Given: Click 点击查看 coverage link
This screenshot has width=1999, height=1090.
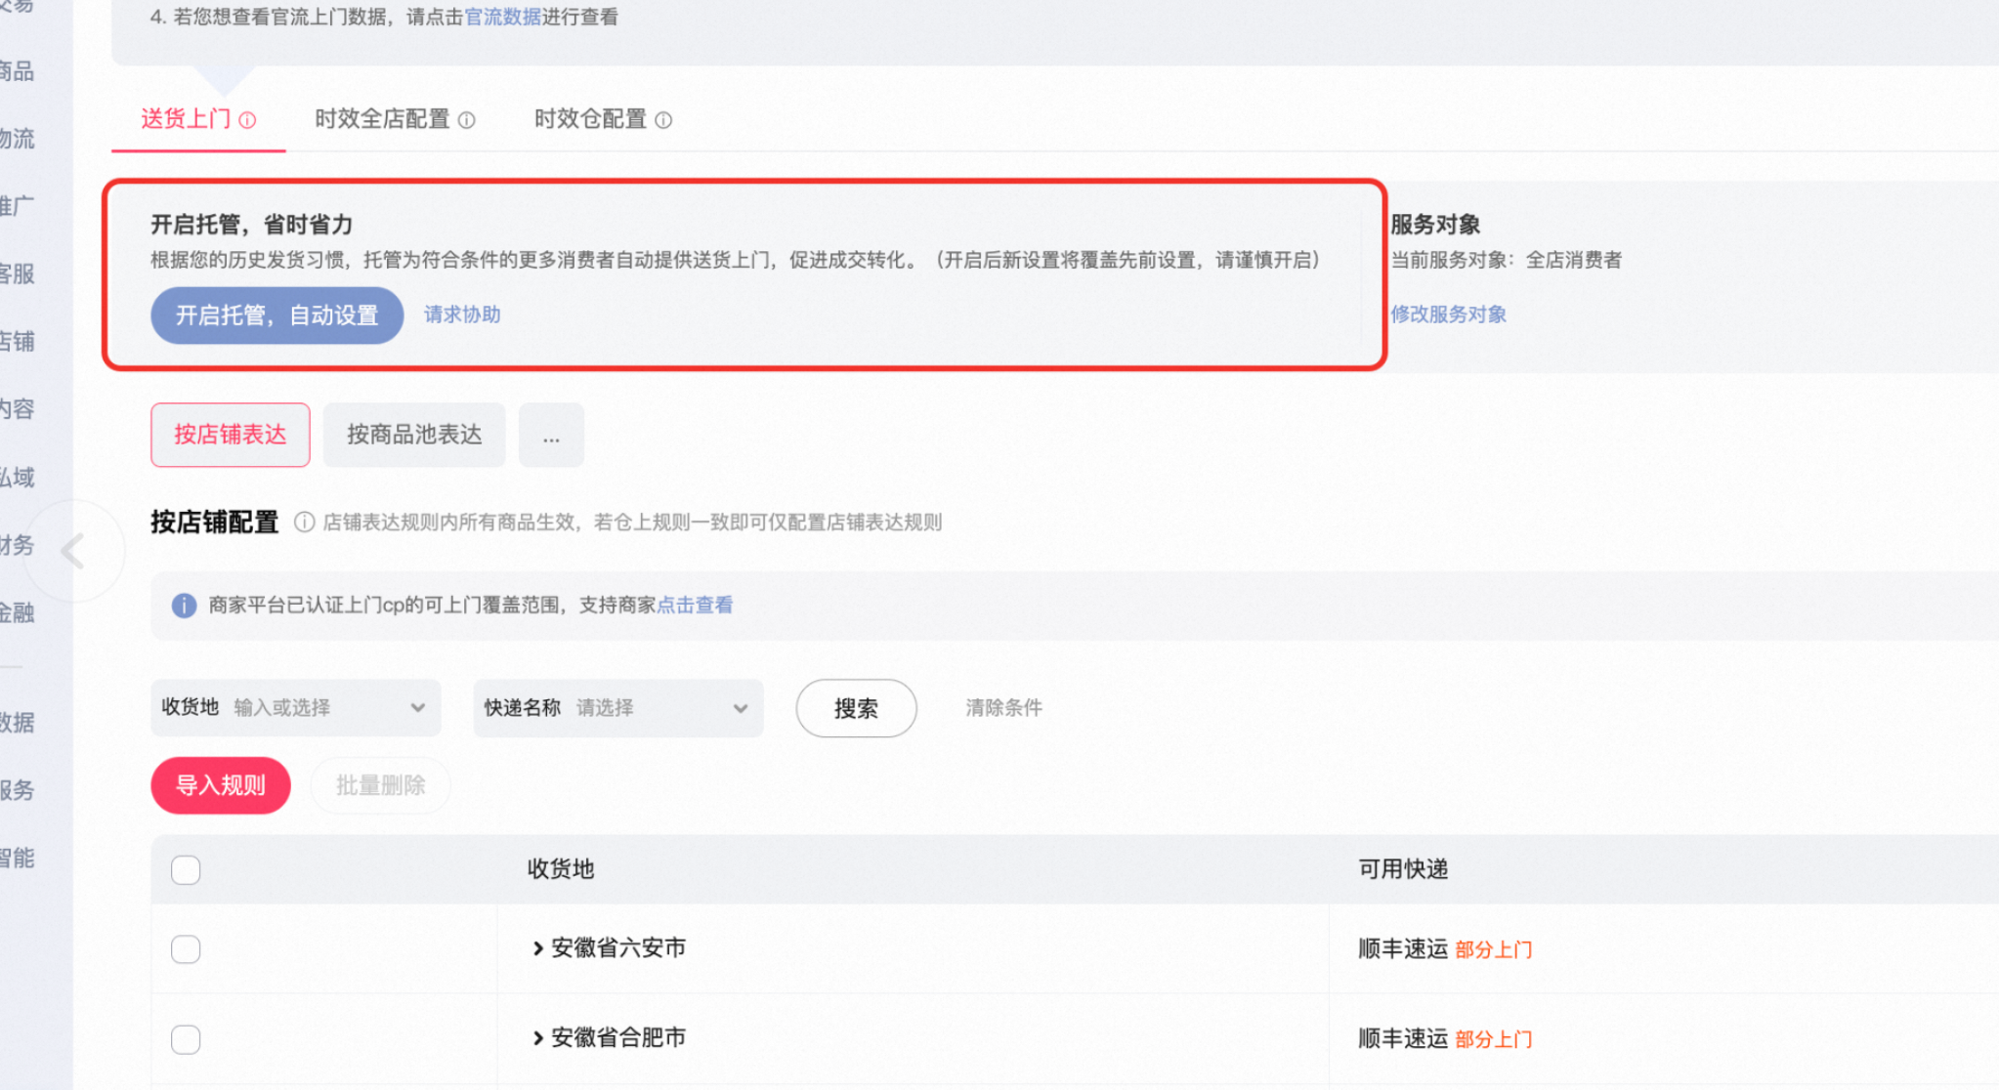Looking at the screenshot, I should [x=695, y=605].
